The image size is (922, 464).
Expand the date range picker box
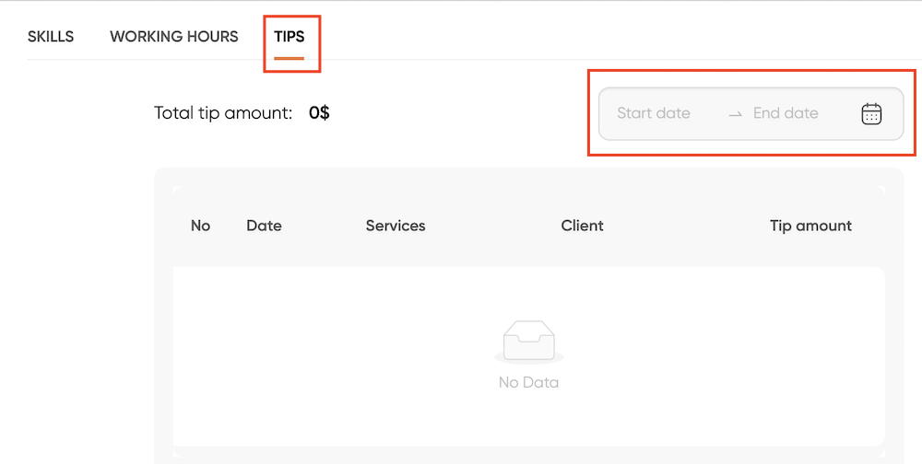click(751, 114)
